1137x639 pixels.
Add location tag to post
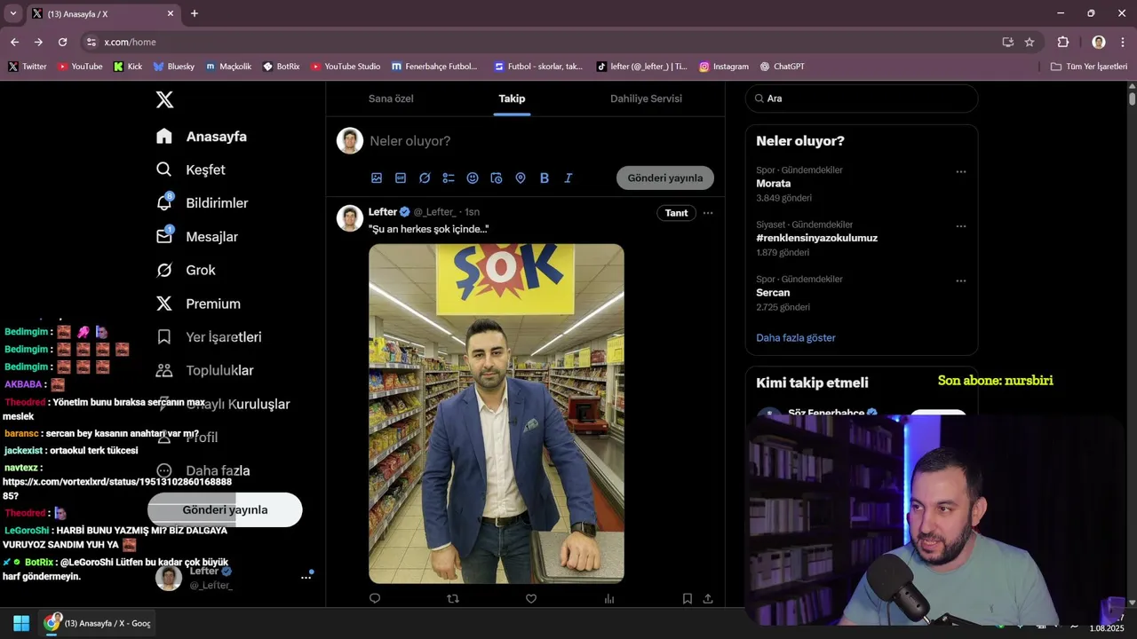pyautogui.click(x=521, y=177)
